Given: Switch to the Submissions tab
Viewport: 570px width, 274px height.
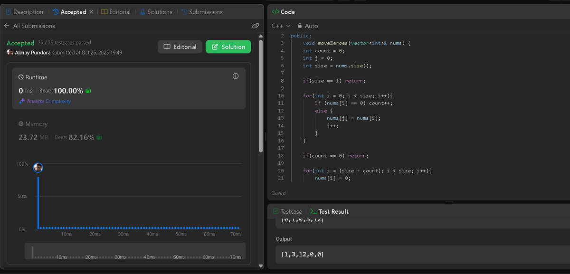Looking at the screenshot, I should pyautogui.click(x=201, y=12).
